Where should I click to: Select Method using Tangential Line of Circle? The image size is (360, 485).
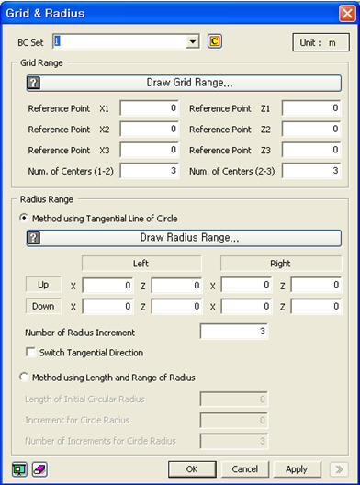(x=24, y=218)
